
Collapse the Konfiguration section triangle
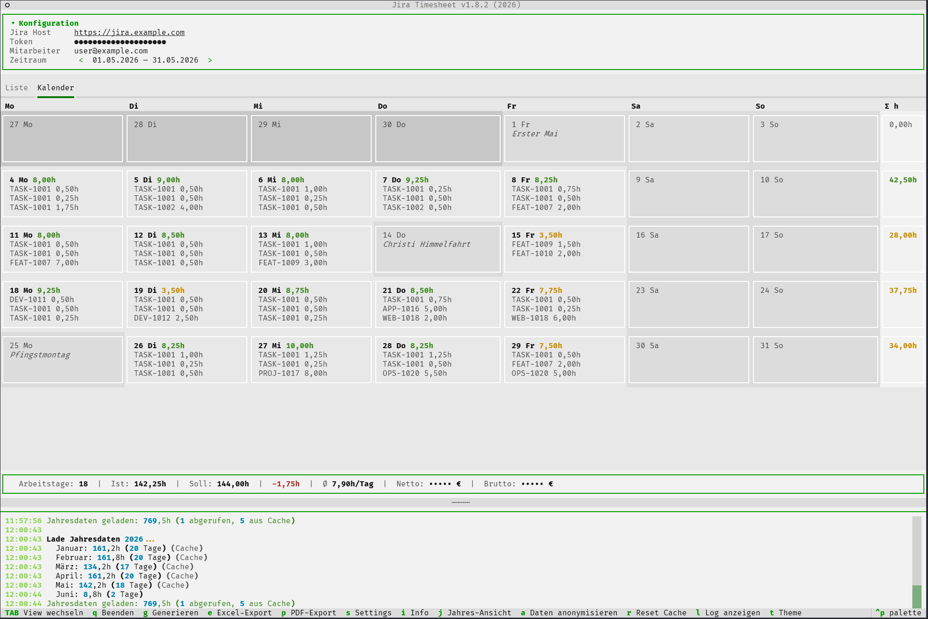(13, 23)
